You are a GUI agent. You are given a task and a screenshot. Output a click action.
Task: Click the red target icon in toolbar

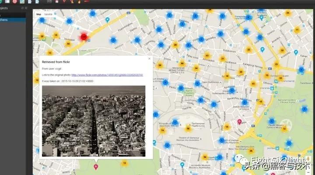point(15,2)
